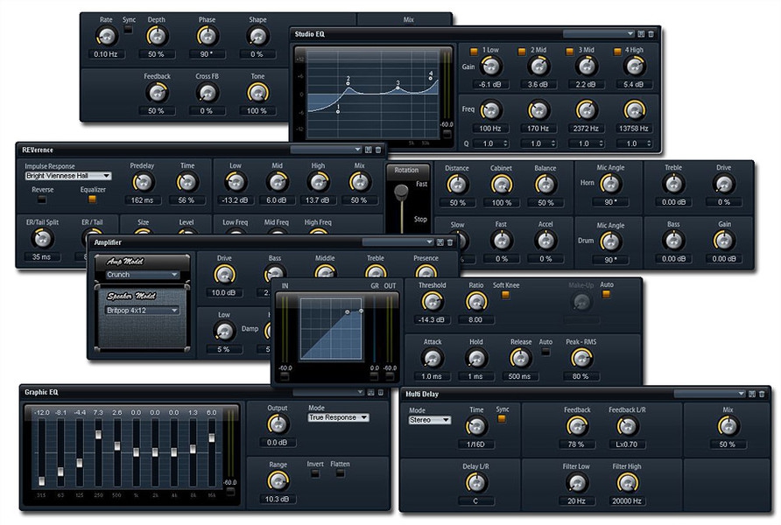This screenshot has height=525, width=781.
Task: Enable Reverse in REVerence
Action: click(42, 199)
